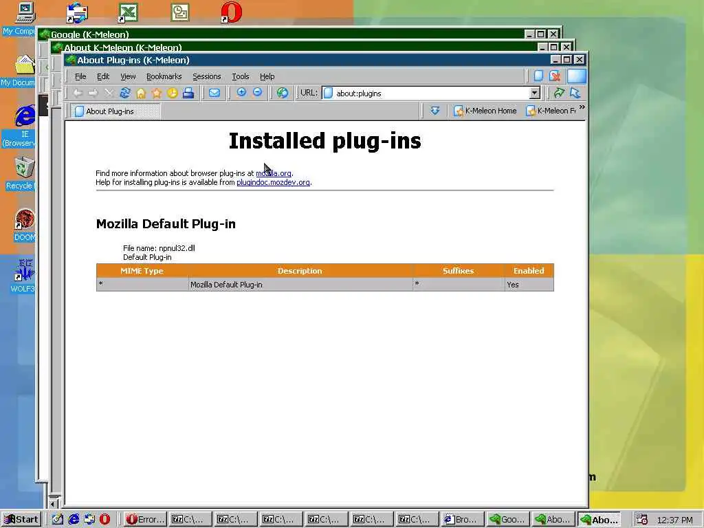Click the Windows Start button

pos(21,520)
